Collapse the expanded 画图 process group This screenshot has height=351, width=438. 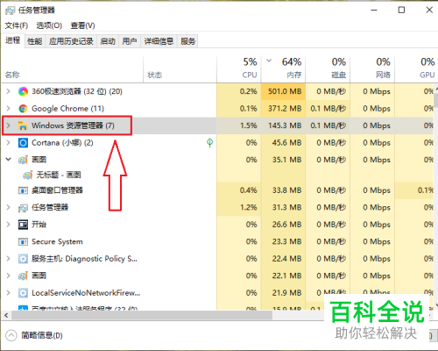click(8, 160)
